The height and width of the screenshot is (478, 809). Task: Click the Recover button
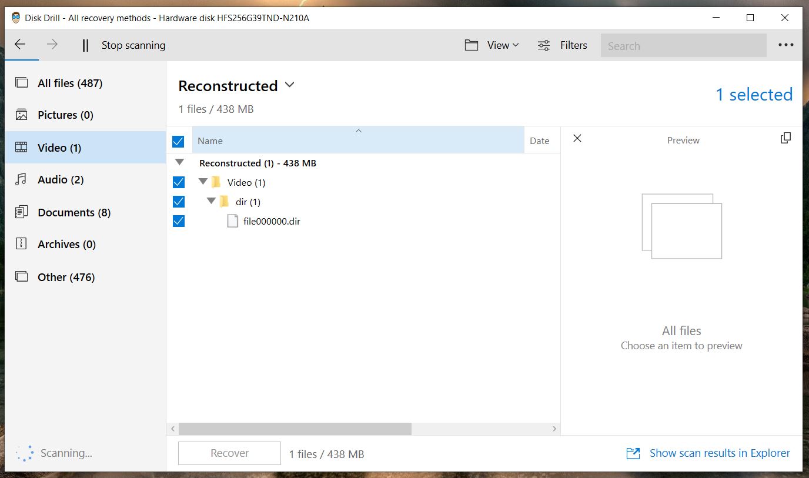[x=229, y=453]
